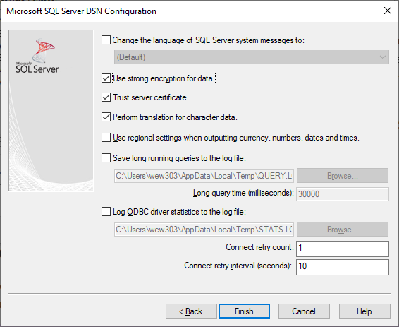Viewport: 399px width, 327px height.
Task: Click Browse next to query log path
Action: click(x=343, y=176)
